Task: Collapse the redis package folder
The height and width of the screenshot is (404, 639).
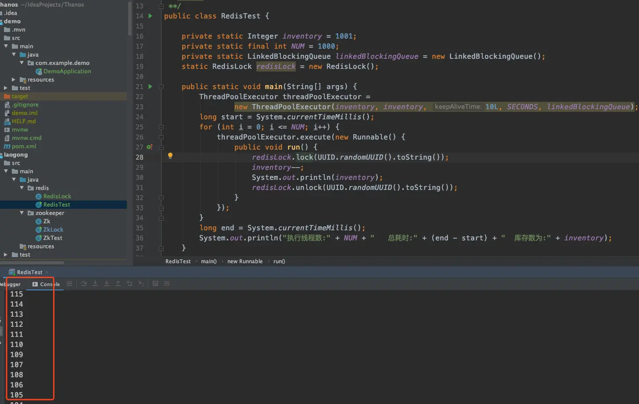Action: pyautogui.click(x=22, y=188)
